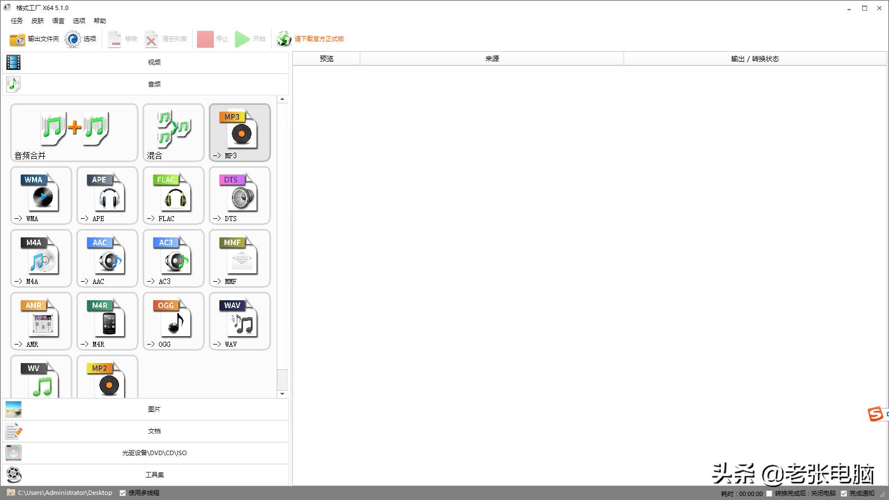Click the format list scrollbar thumb

point(282,379)
